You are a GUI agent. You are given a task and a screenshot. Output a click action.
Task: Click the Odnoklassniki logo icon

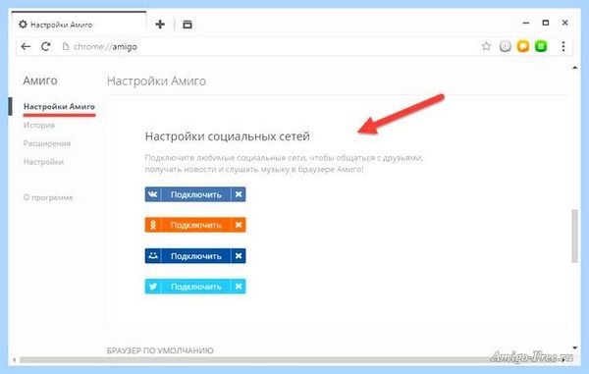pos(153,225)
